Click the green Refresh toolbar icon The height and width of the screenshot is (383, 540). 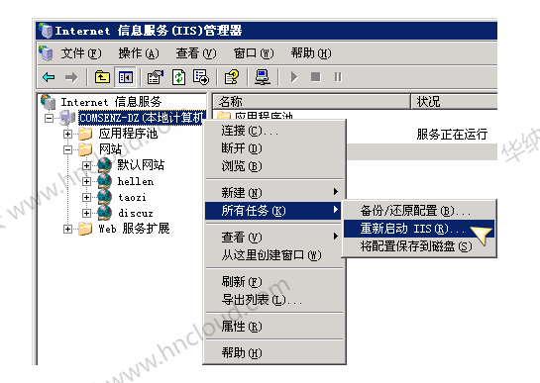[x=178, y=77]
